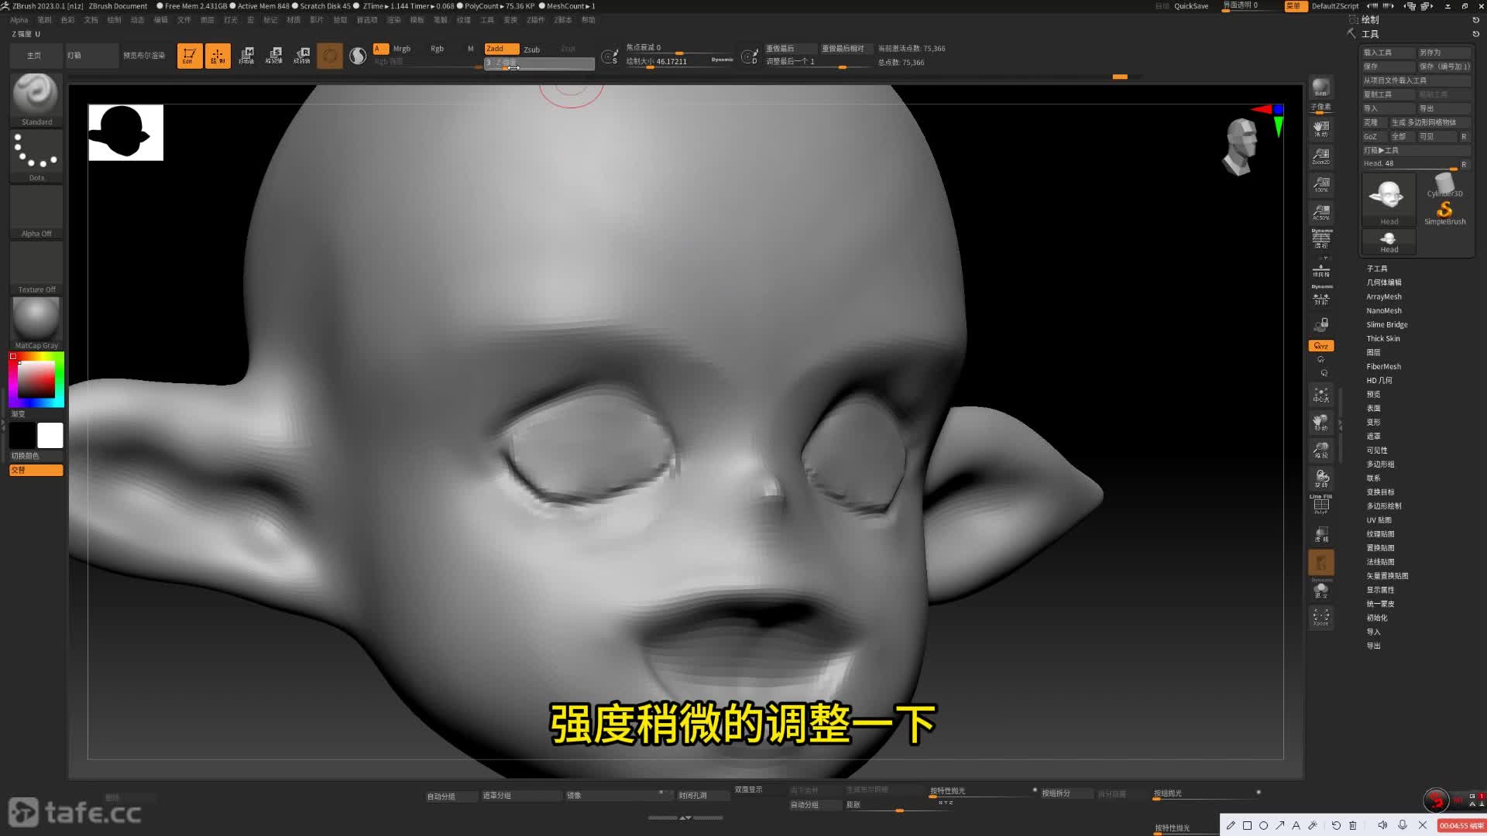Screen dimensions: 1487x836
Task: Open the Tool (工具) menu in menu bar
Action: click(x=486, y=20)
